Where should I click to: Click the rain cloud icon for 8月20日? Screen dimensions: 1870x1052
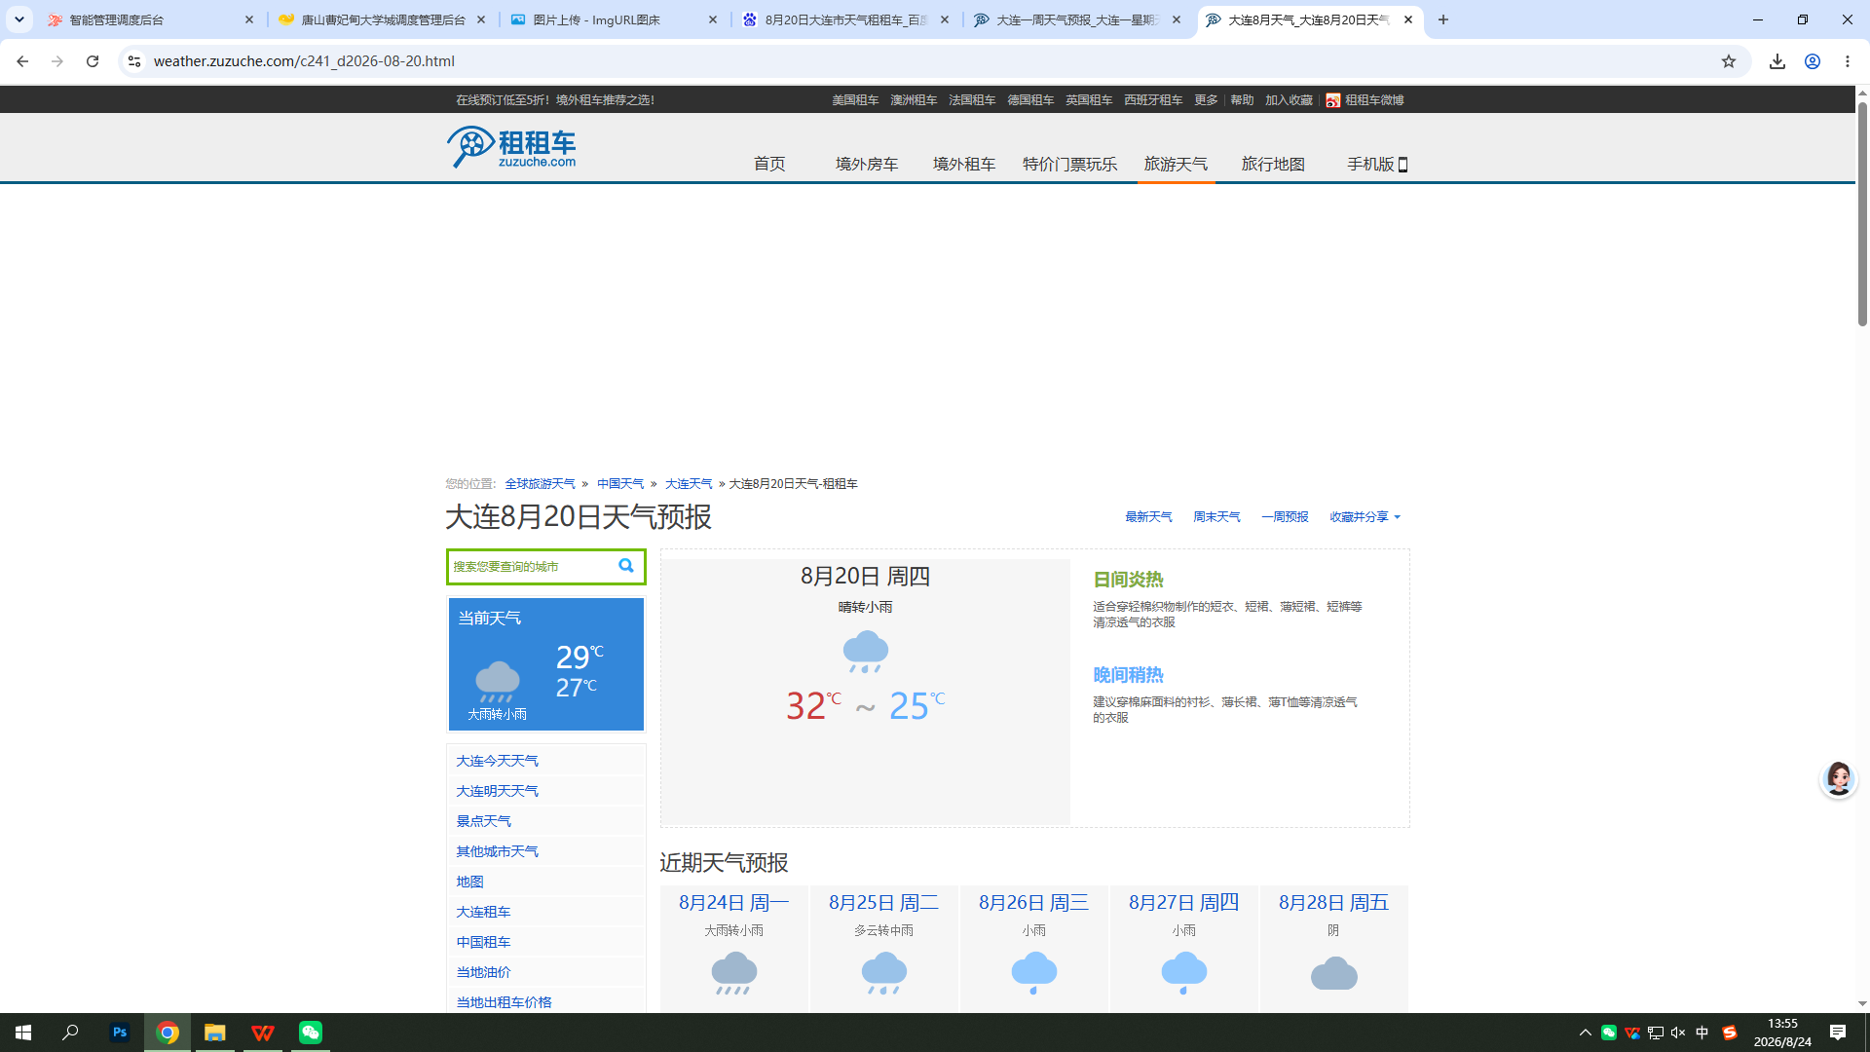coord(866,652)
